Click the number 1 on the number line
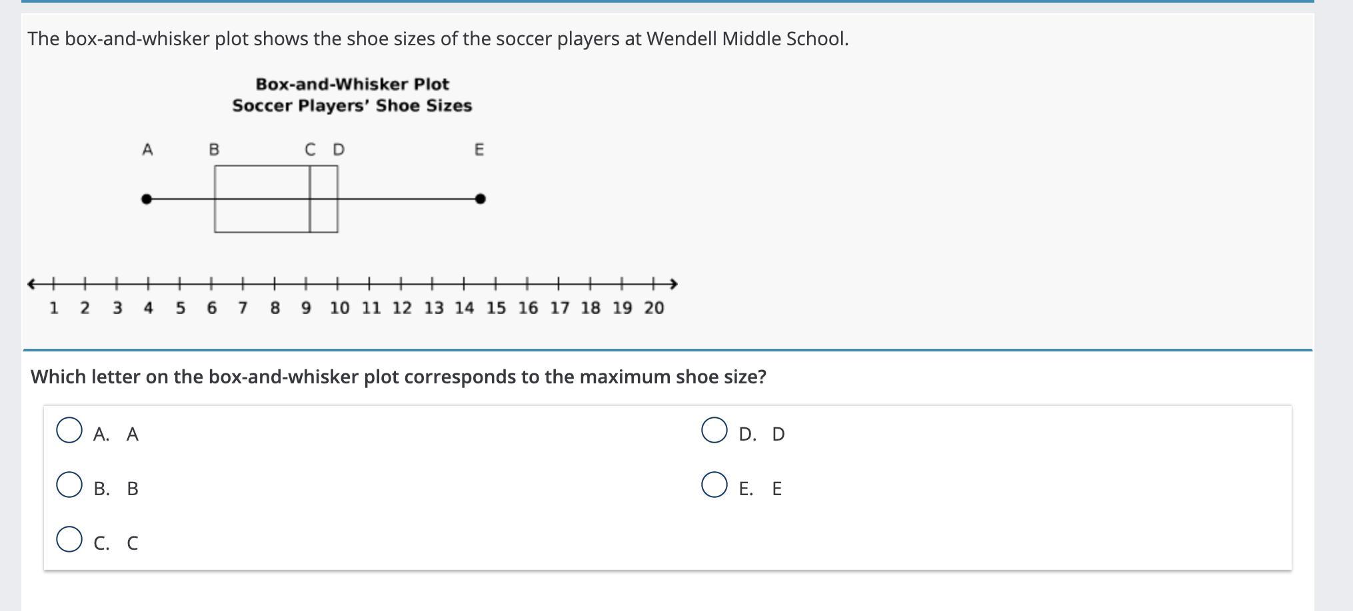The width and height of the screenshot is (1353, 611). (x=54, y=308)
